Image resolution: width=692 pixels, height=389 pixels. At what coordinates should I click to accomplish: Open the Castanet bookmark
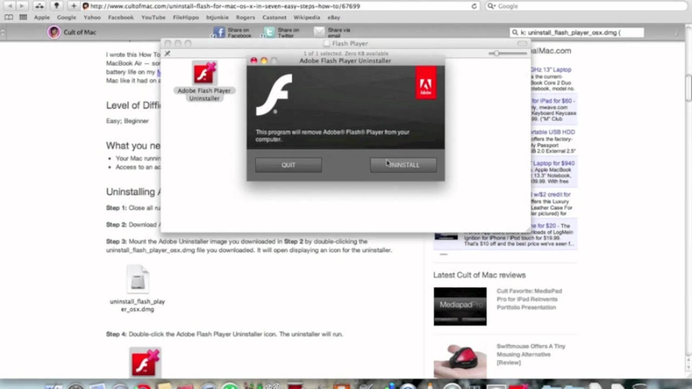pyautogui.click(x=275, y=17)
